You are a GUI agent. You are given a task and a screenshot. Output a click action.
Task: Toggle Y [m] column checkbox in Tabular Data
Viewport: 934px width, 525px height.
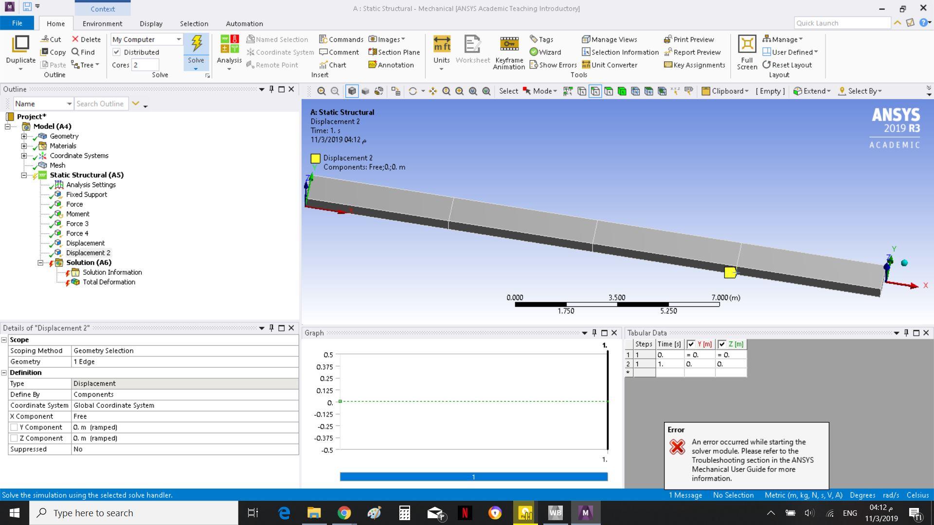[691, 344]
